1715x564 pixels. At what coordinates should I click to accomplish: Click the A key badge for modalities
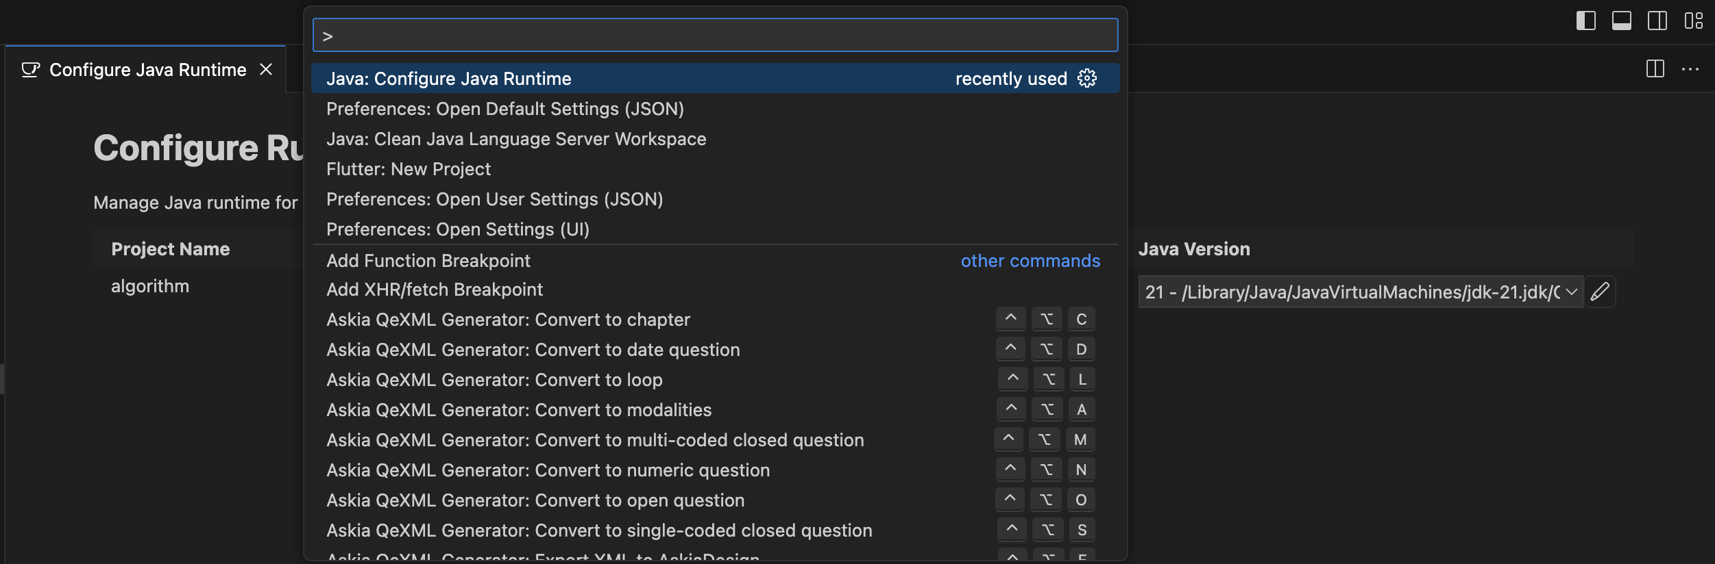[1082, 409]
